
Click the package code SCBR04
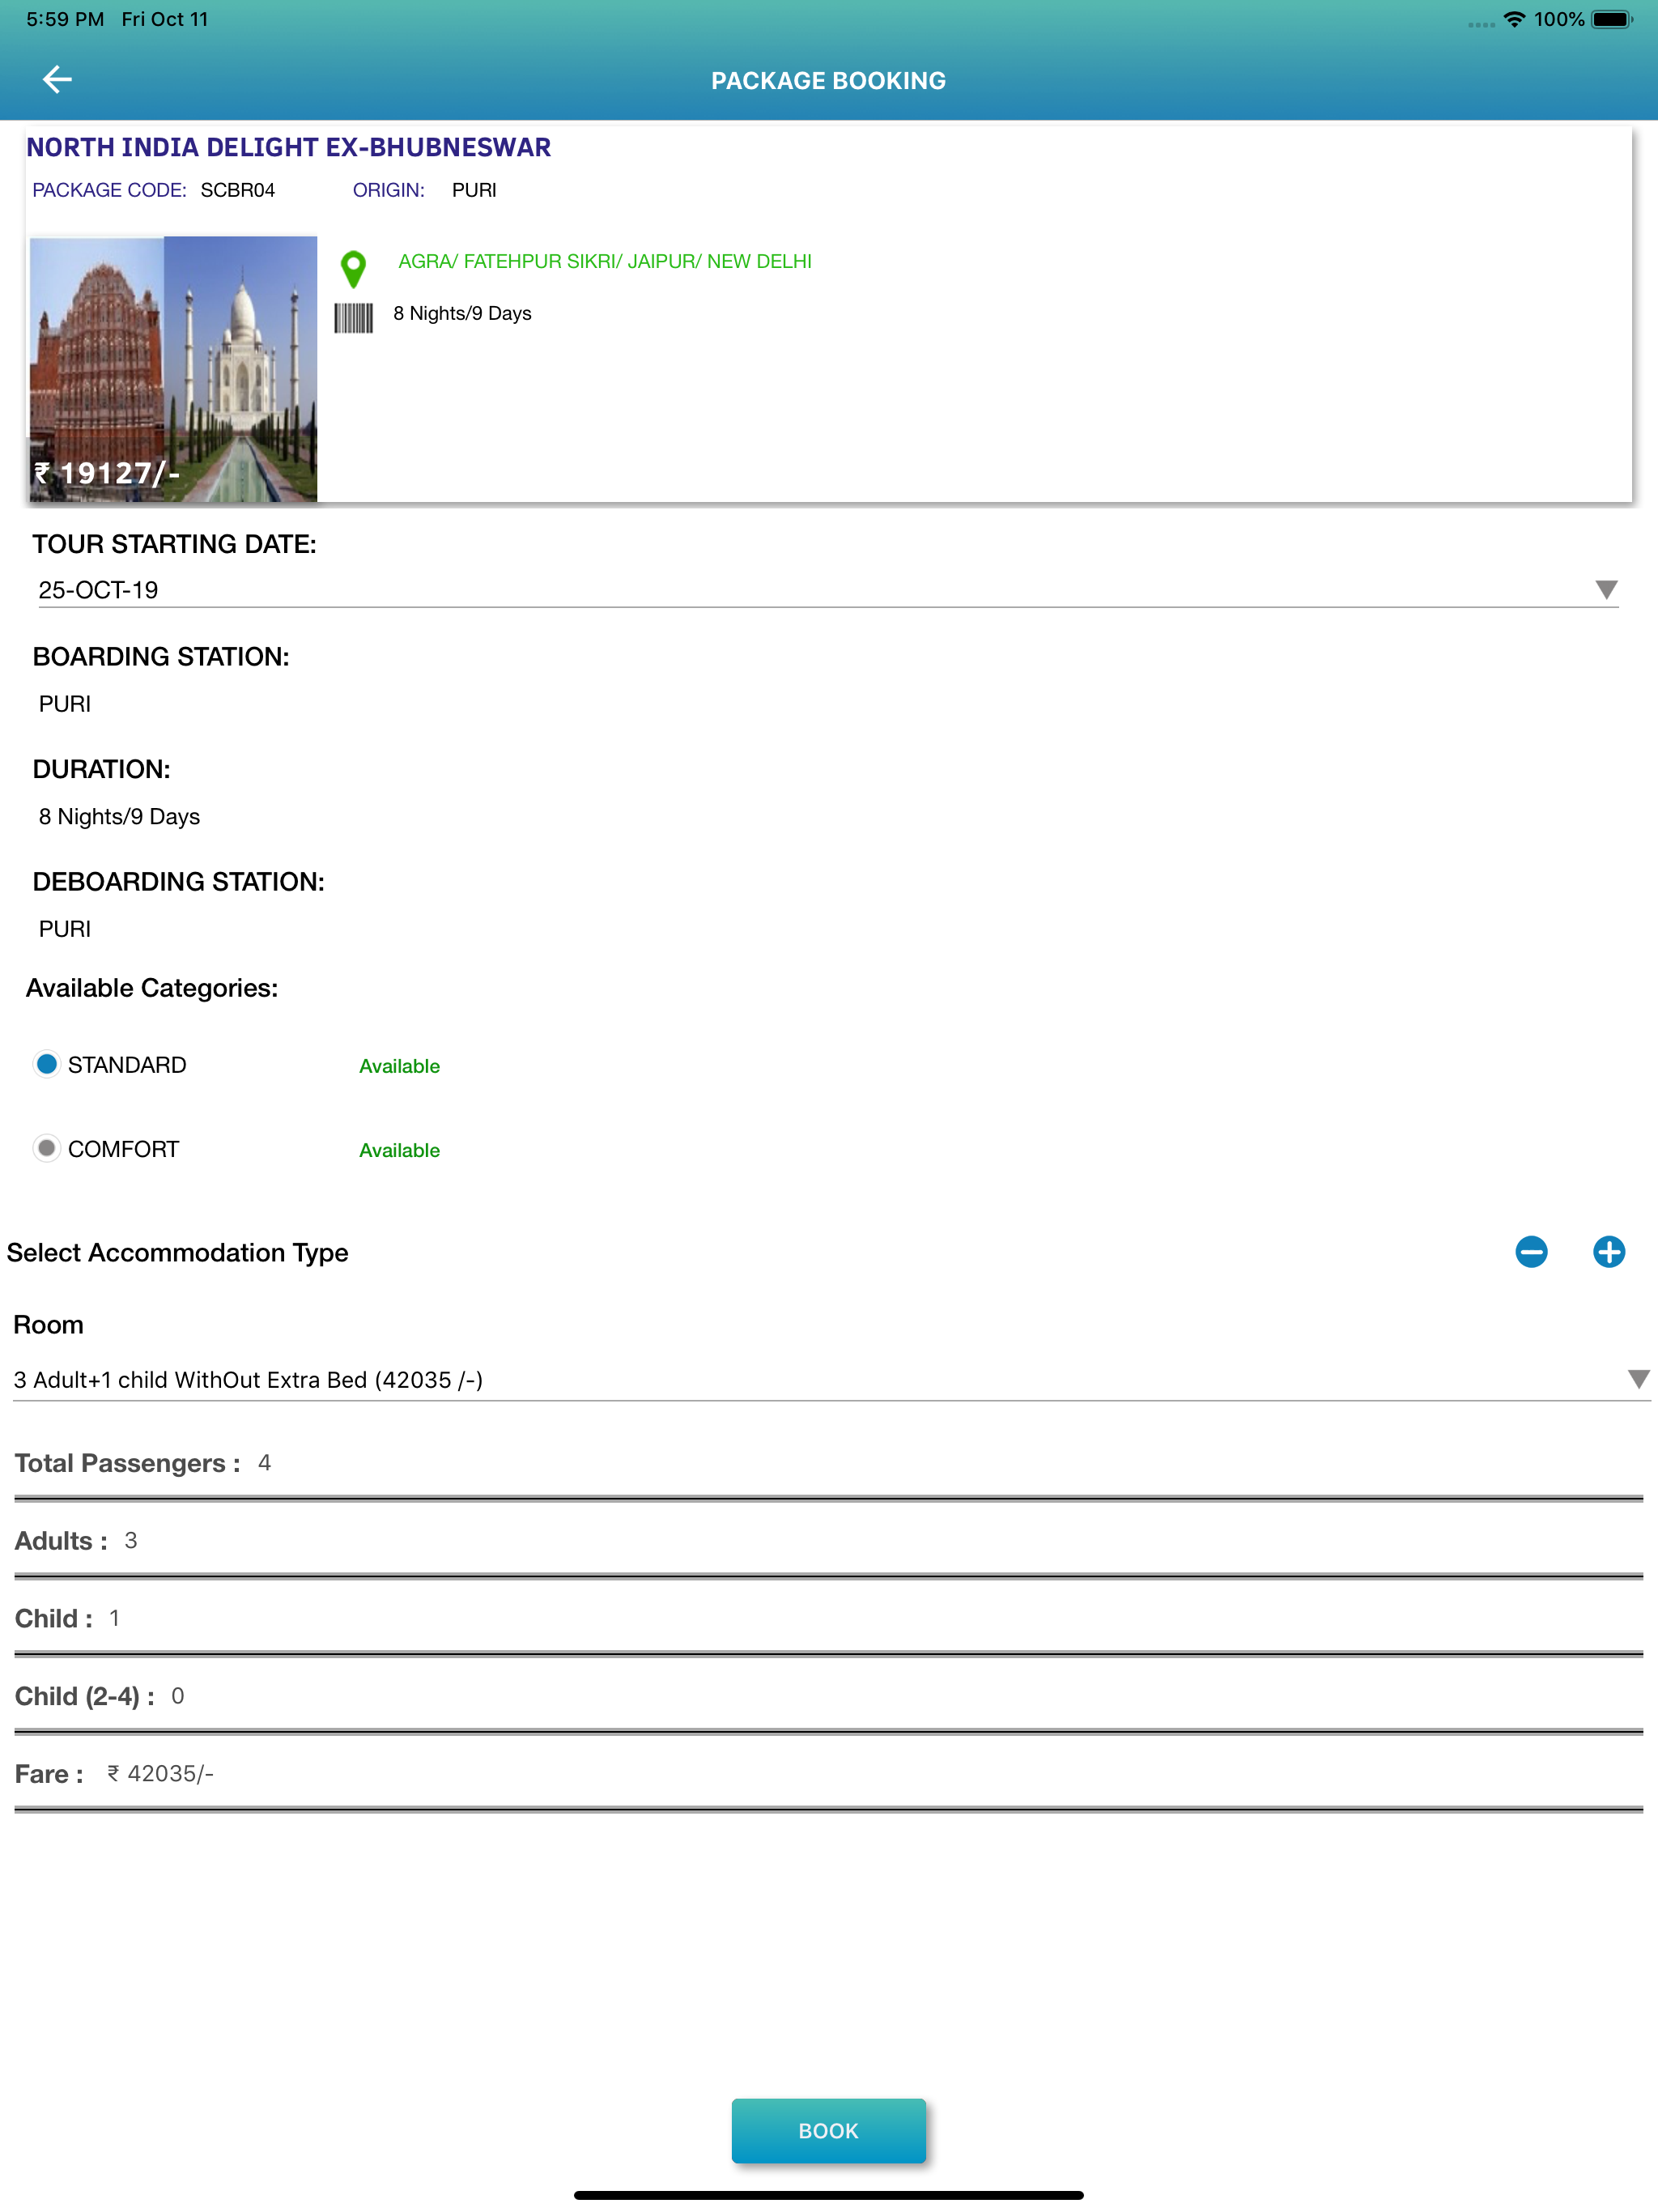click(238, 190)
